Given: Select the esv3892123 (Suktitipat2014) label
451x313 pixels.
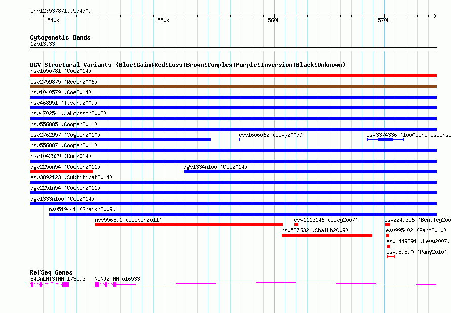Looking at the screenshot, I should (x=71, y=177).
